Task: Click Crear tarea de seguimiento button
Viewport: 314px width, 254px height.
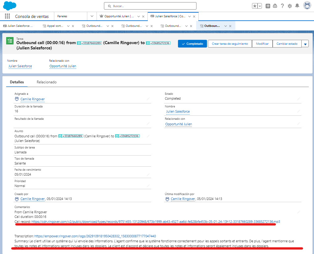Action: click(x=230, y=44)
